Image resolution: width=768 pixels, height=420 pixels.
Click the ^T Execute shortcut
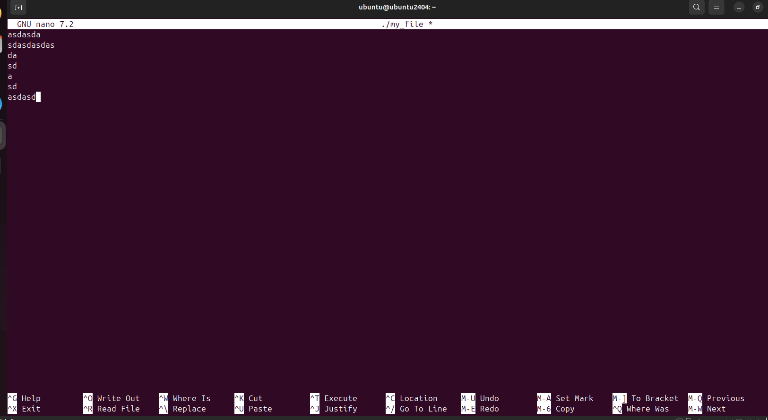tap(334, 398)
